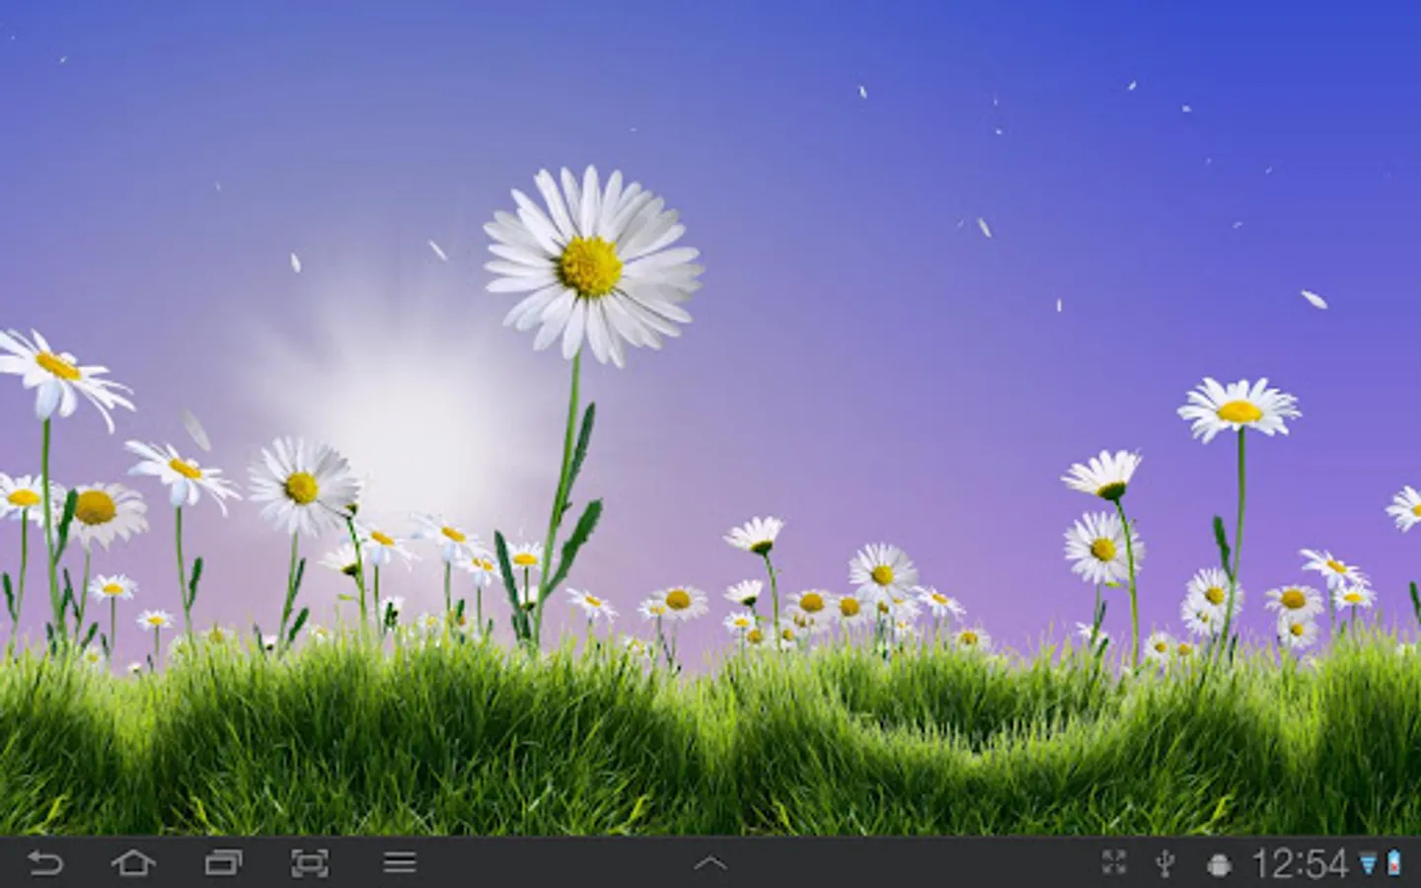Tap the fullscreen arrows icon
This screenshot has height=888, width=1421.
click(1114, 862)
